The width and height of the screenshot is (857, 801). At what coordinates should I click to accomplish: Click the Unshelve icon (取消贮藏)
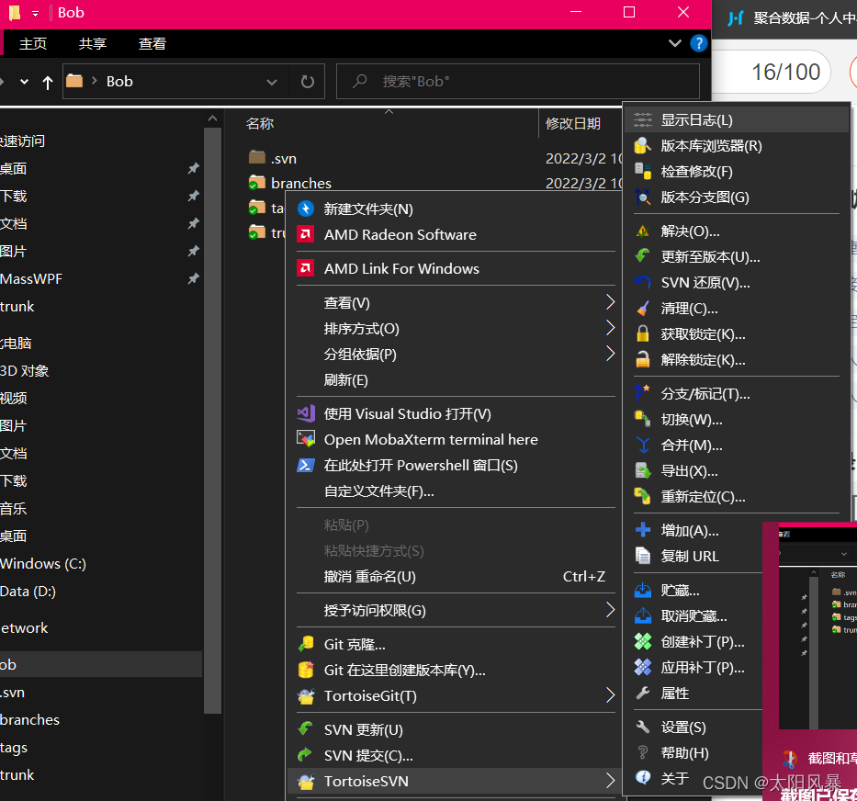[643, 616]
